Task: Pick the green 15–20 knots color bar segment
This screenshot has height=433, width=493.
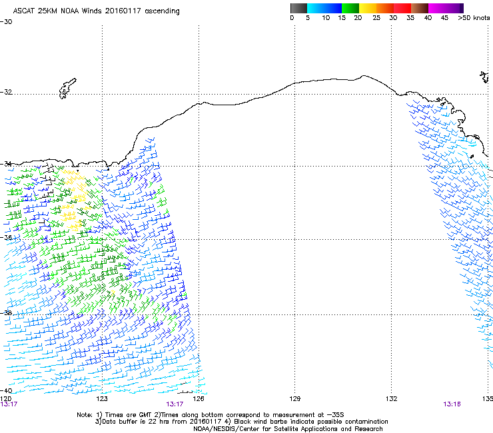Action: coord(350,8)
